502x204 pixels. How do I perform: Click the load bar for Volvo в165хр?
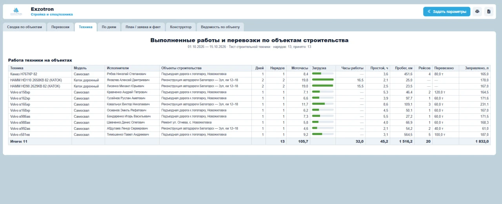click(322, 104)
